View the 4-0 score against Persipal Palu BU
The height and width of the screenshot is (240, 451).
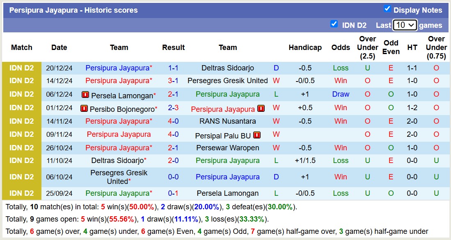point(173,134)
